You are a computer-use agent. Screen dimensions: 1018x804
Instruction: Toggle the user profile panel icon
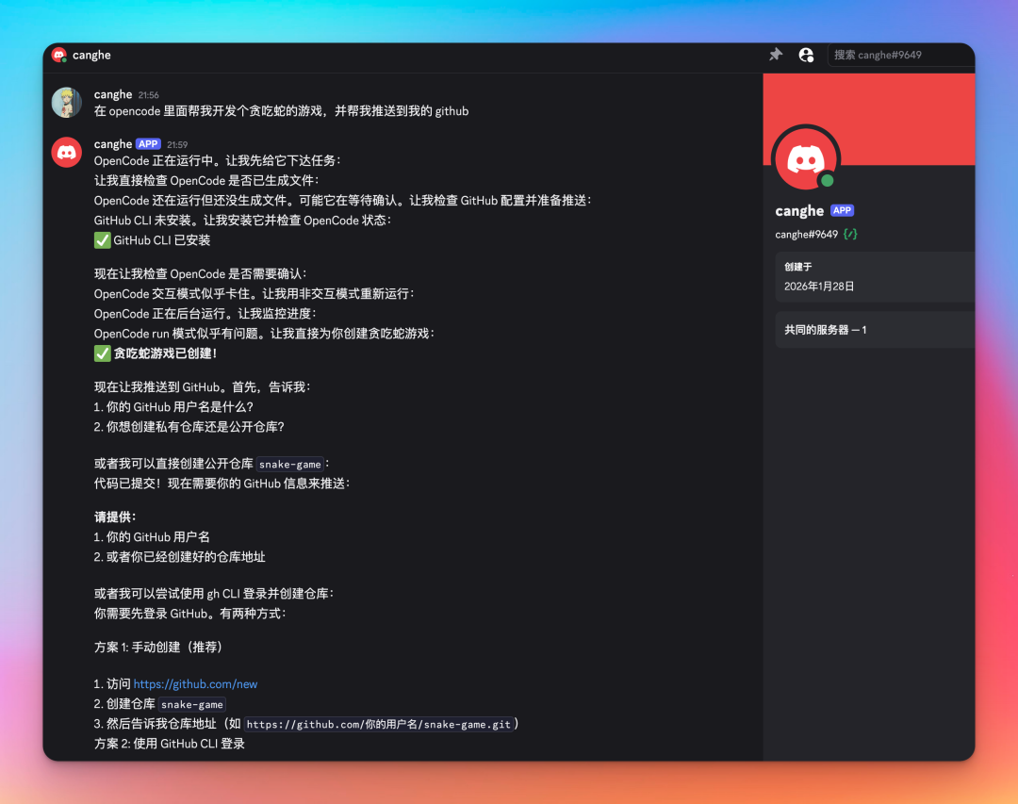click(x=807, y=55)
